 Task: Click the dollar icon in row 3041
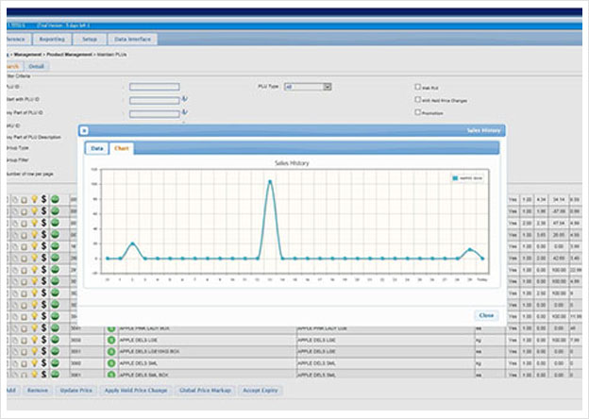44,327
